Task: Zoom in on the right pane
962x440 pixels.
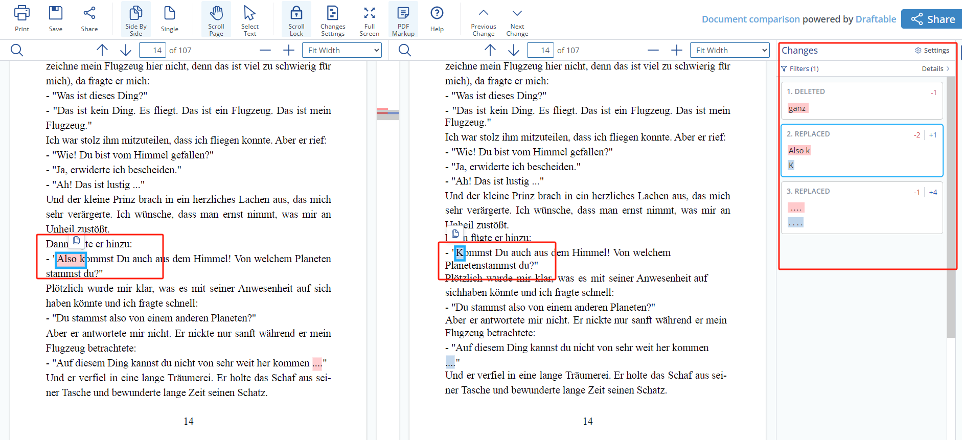Action: (677, 50)
